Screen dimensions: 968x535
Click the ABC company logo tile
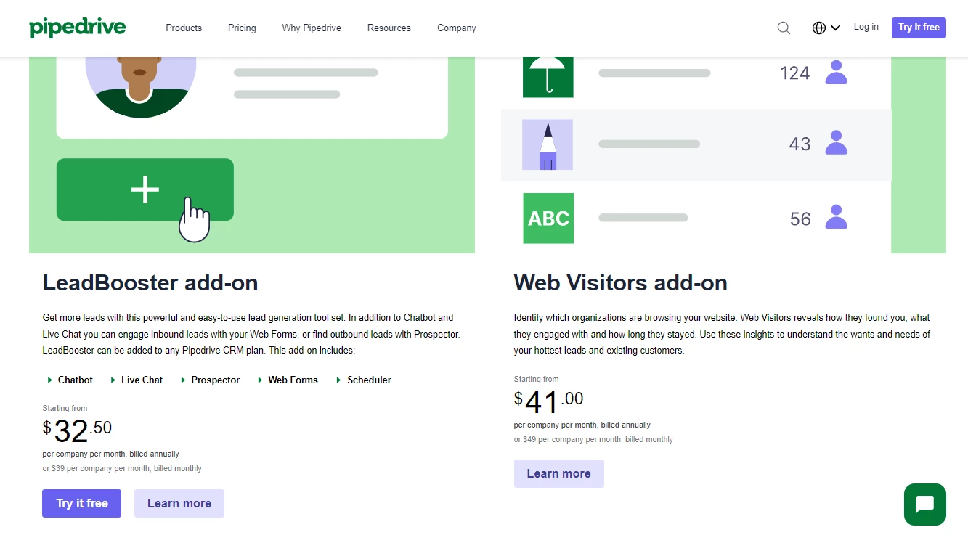548,218
